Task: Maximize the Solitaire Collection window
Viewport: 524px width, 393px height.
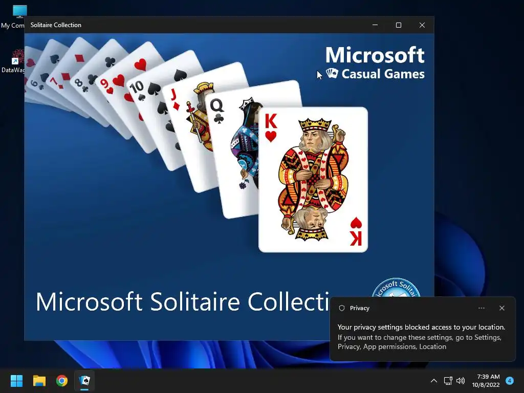Action: (398, 25)
